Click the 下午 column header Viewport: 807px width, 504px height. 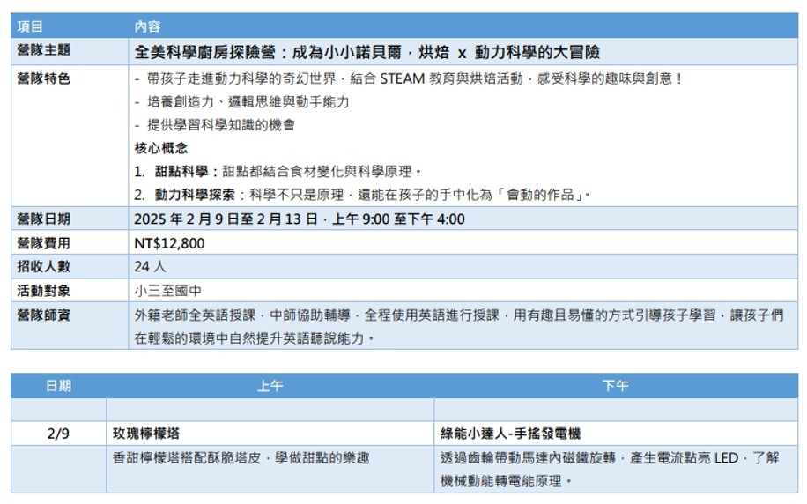coord(615,386)
